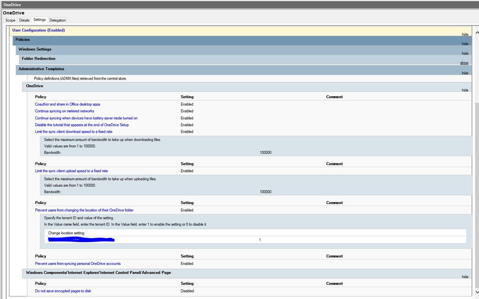
Task: Click the Administrative Templates header text
Action: pos(41,69)
